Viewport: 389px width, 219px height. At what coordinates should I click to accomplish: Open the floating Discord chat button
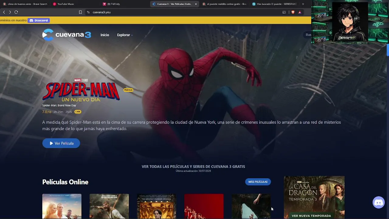[379, 203]
